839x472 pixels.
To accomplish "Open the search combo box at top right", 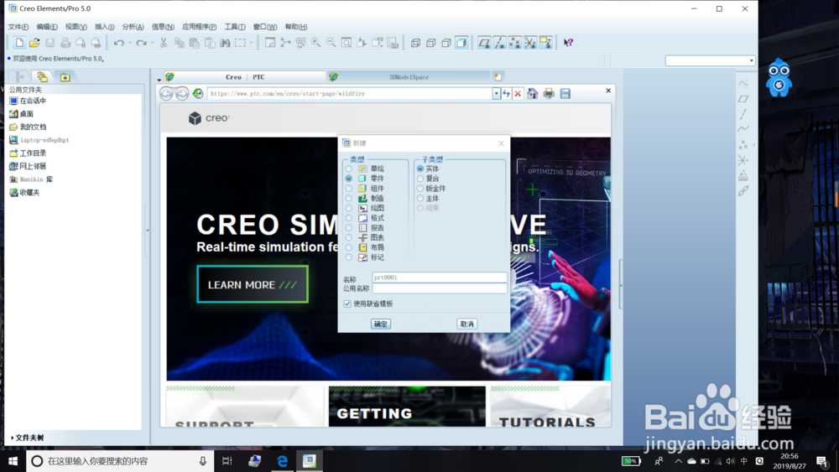I will click(710, 60).
